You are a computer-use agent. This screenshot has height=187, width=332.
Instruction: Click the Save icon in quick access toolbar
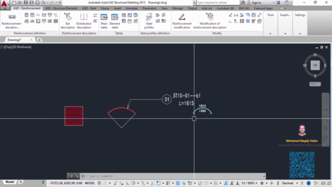pyautogui.click(x=25, y=3)
